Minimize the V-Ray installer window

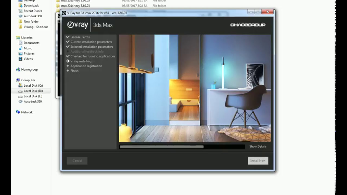(x=251, y=12)
